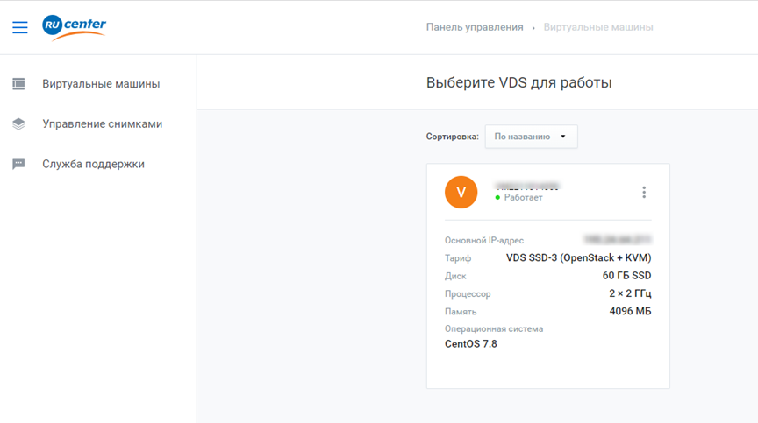This screenshot has width=758, height=423.
Task: Click the Виртуальные машины sidebar icon
Action: [18, 84]
